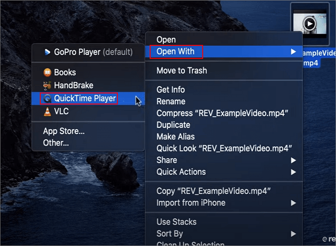The image size is (336, 246).
Task: Click the Books app icon
Action: point(48,73)
